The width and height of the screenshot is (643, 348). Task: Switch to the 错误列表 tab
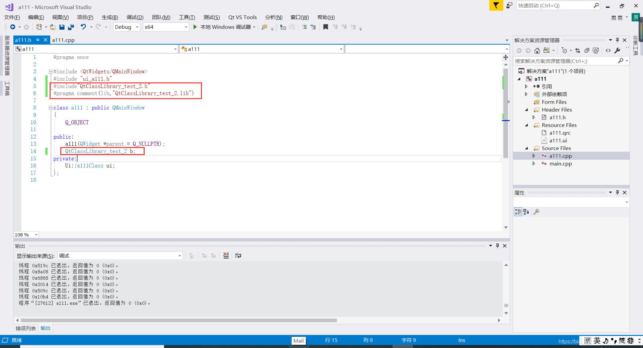[x=26, y=328]
